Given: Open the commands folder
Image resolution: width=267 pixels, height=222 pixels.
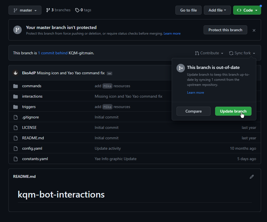Looking at the screenshot, I should point(32,86).
